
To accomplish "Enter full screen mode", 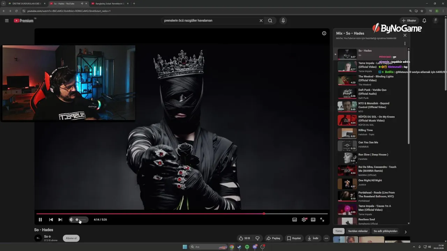I will point(322,220).
